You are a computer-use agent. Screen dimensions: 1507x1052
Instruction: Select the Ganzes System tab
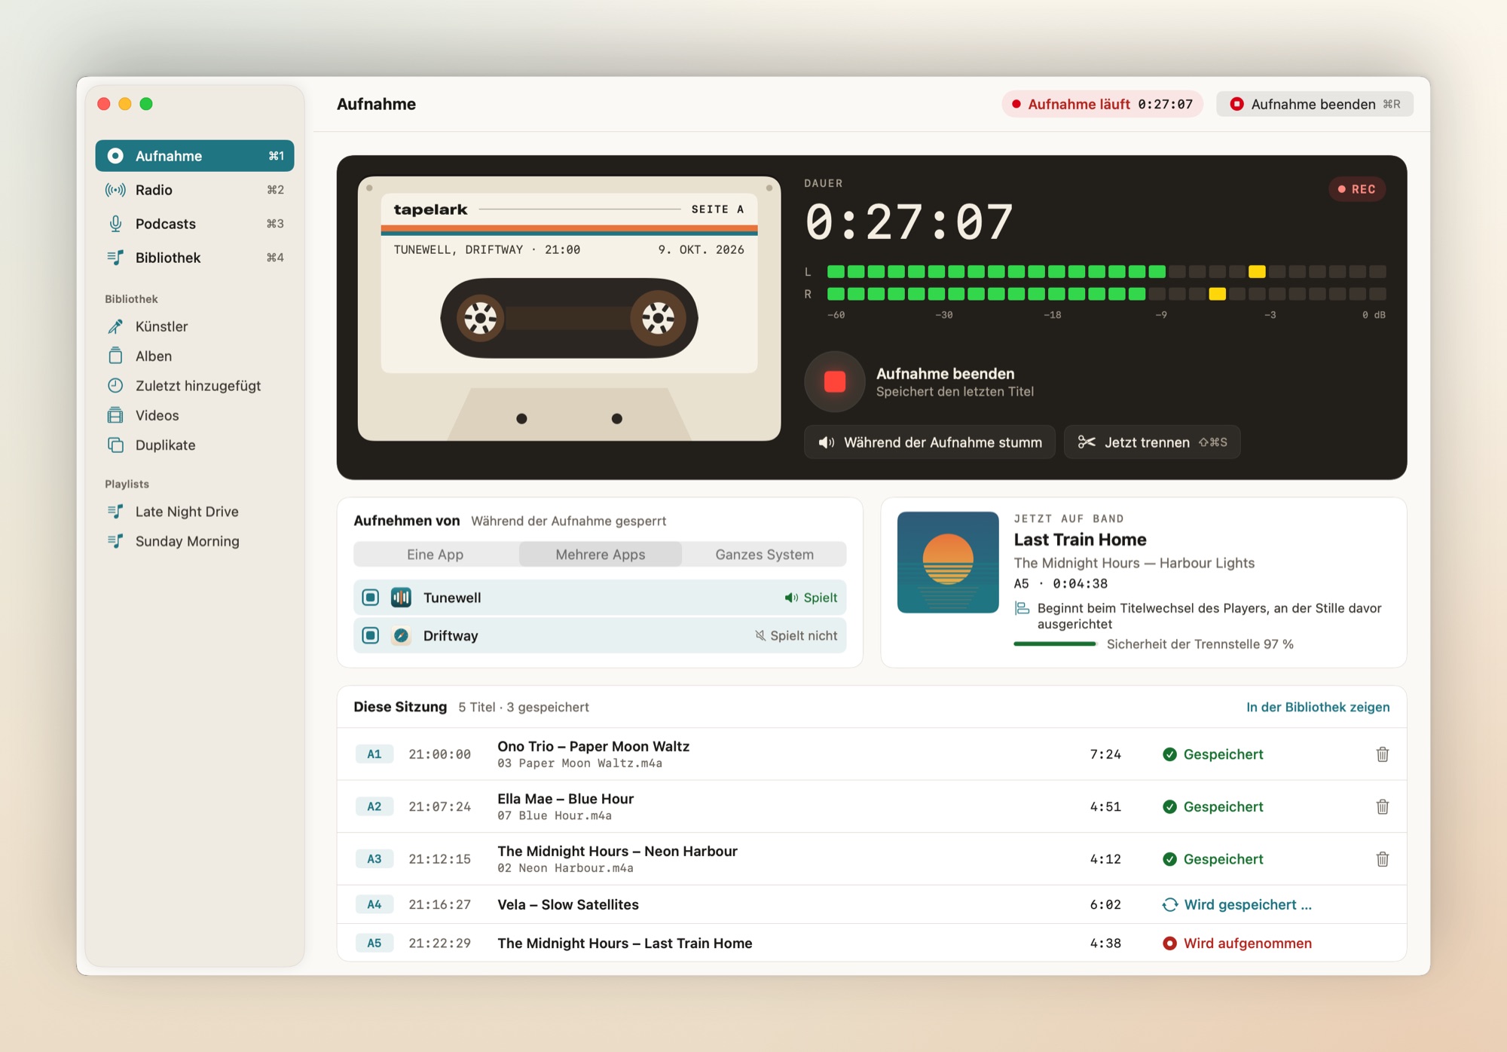[764, 555]
